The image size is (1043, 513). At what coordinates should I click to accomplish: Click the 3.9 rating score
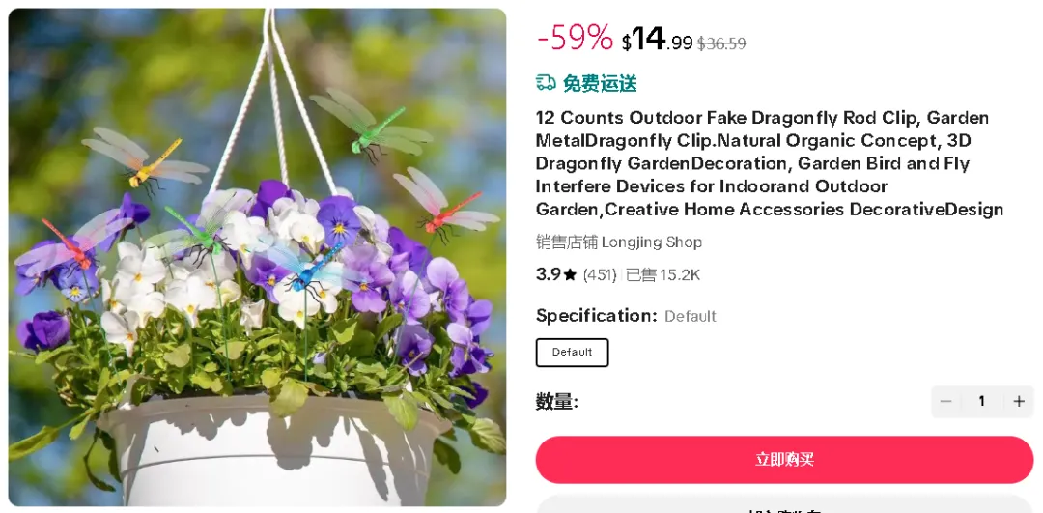pos(549,275)
